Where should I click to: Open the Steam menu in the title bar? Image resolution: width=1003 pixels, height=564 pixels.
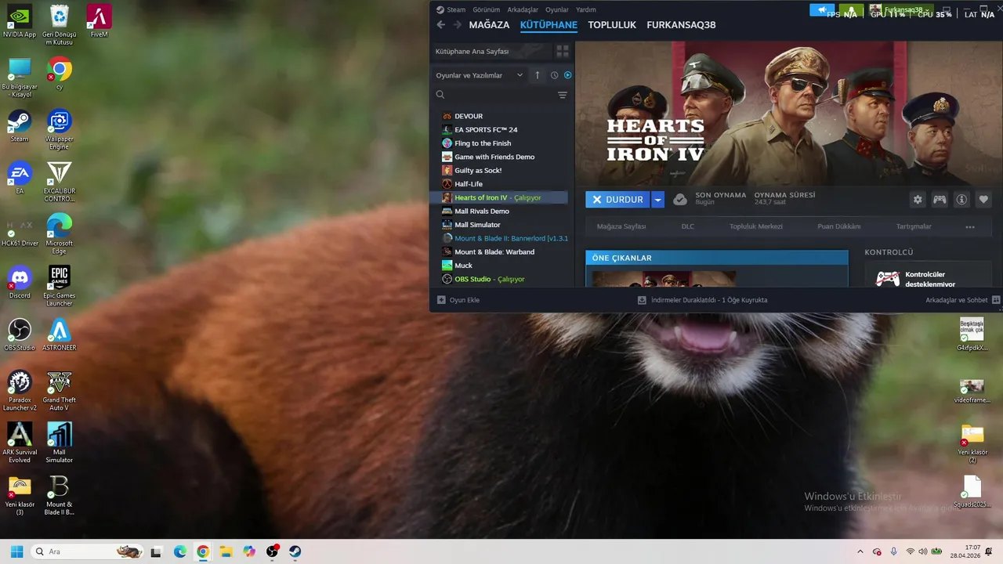(451, 9)
